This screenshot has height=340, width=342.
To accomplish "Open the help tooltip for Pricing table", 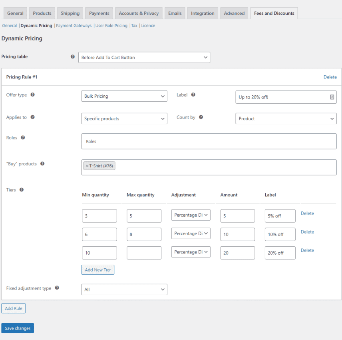I will pos(72,57).
